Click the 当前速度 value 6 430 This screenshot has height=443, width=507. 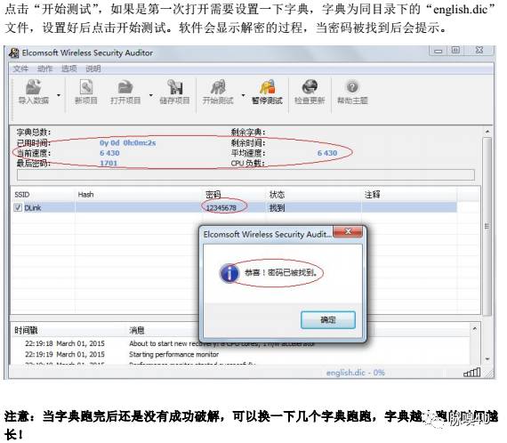(109, 153)
